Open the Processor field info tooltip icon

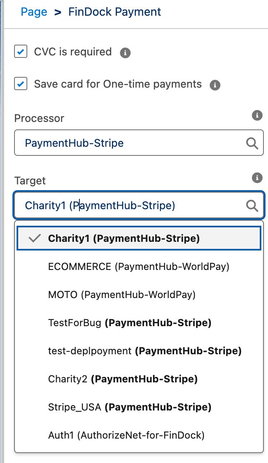pos(257,115)
